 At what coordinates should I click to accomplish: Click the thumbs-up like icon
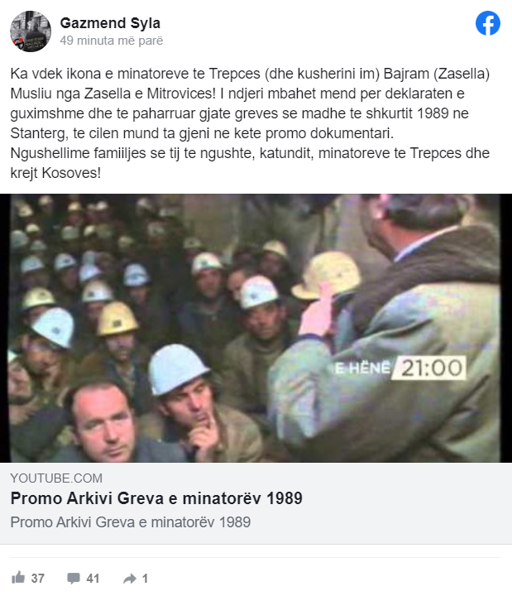(18, 578)
